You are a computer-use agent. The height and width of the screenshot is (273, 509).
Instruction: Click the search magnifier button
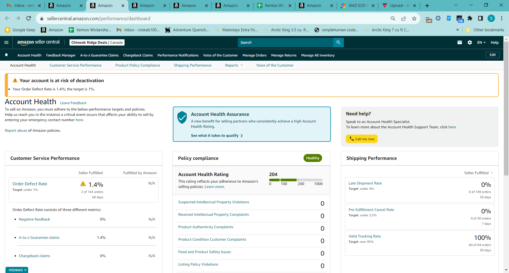(338, 42)
